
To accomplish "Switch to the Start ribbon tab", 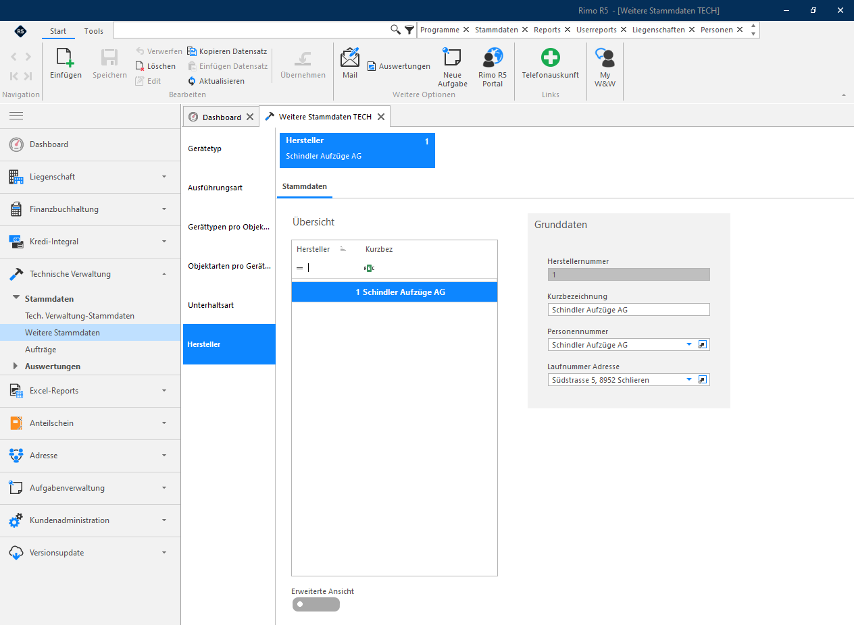I will point(58,31).
